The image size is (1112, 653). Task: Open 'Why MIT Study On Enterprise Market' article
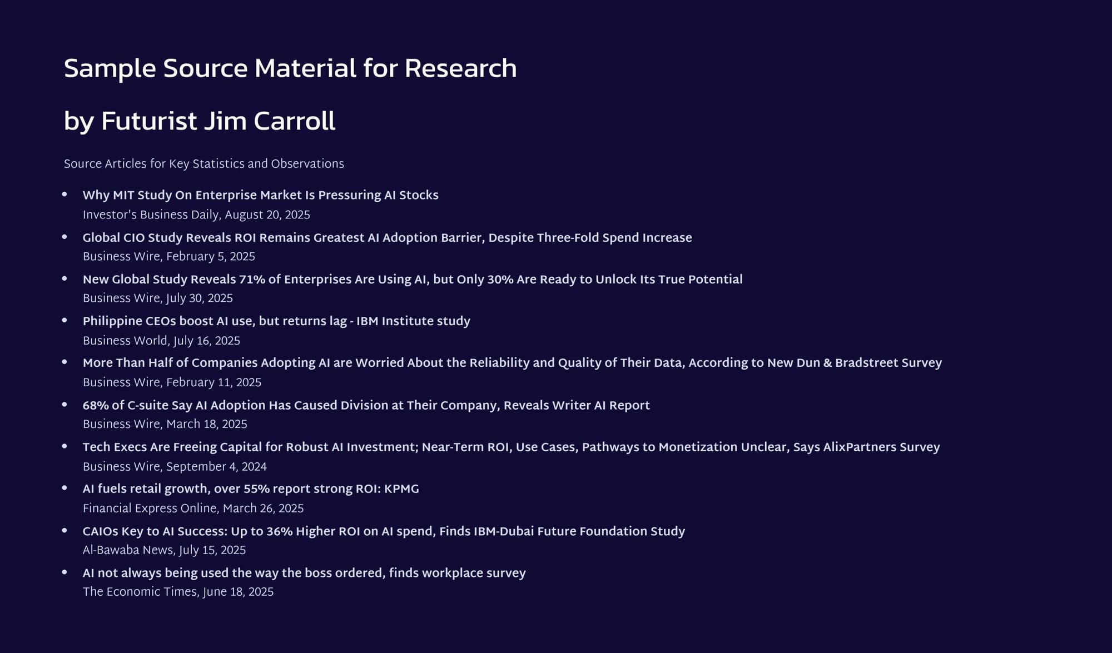260,195
